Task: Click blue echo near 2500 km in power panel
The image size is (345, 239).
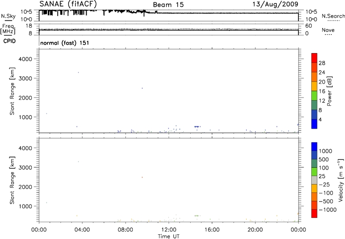Action: [142, 88]
